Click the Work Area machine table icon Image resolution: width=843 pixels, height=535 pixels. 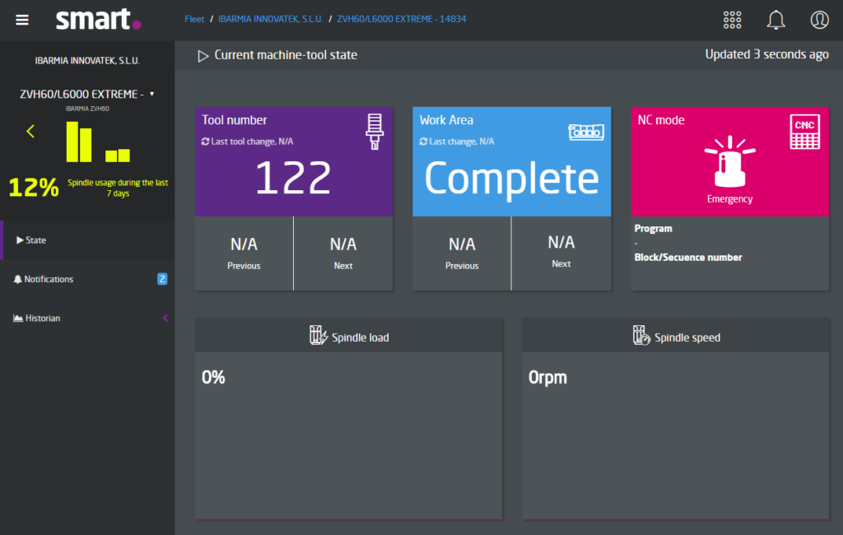click(586, 131)
